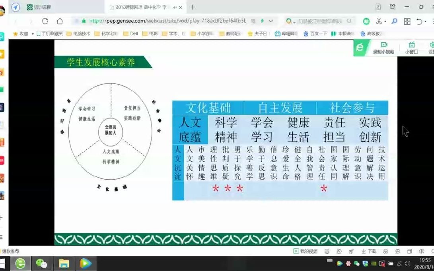Select the scissors screenshot tool in browser toolbar
The width and height of the screenshot is (434, 271).
[379, 21]
